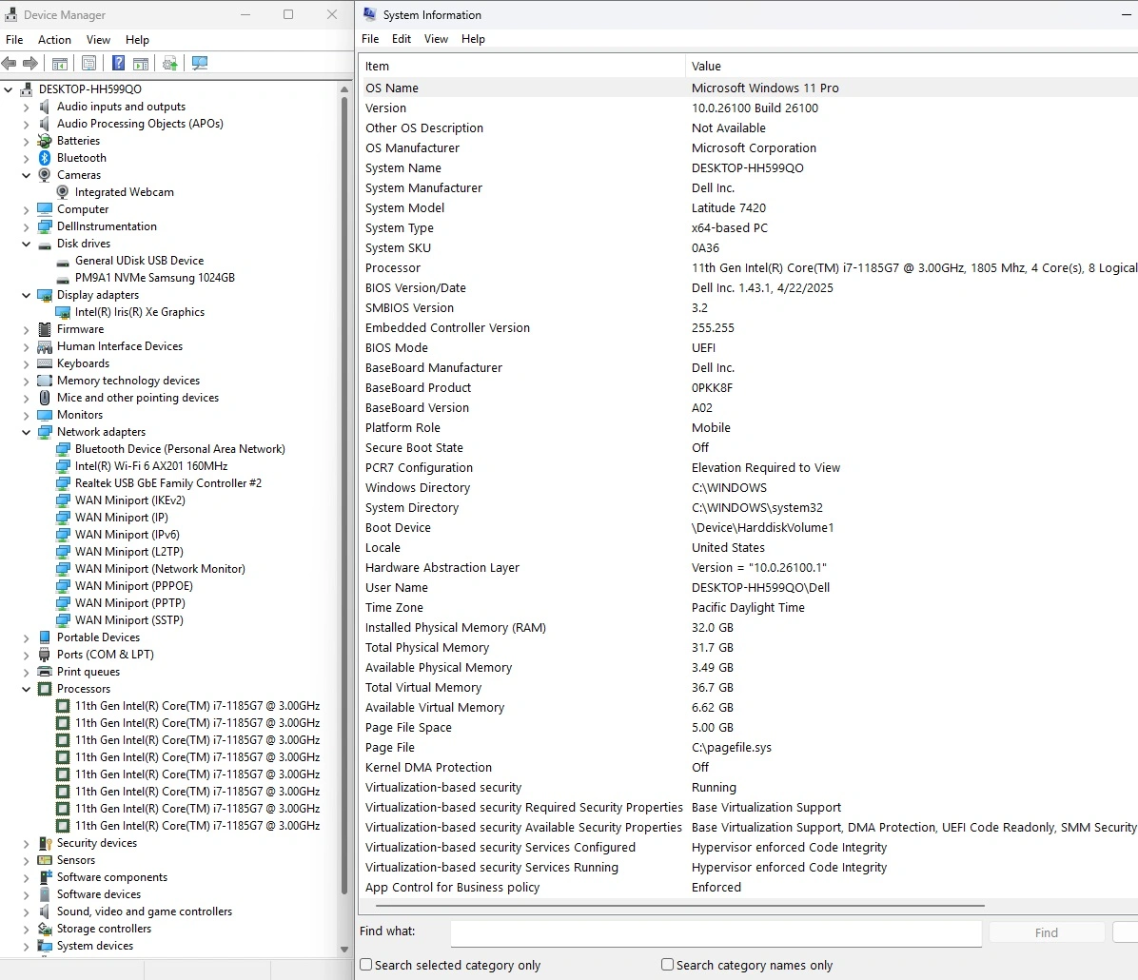Click the Find button
1138x980 pixels.
[1046, 932]
